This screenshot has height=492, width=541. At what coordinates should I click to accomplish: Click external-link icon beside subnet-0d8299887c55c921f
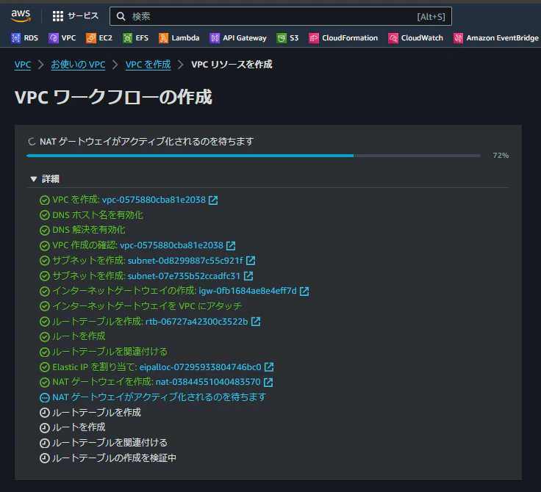point(251,261)
